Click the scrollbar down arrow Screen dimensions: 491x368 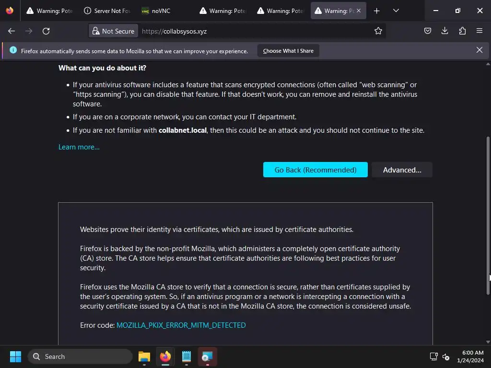pyautogui.click(x=488, y=342)
